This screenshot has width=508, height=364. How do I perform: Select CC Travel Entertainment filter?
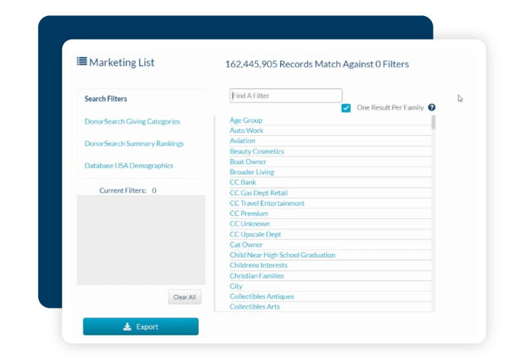tap(267, 203)
